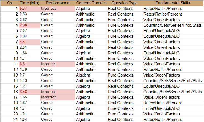Select the Content Domain header cell
204x122 pixels.
(x=91, y=3)
